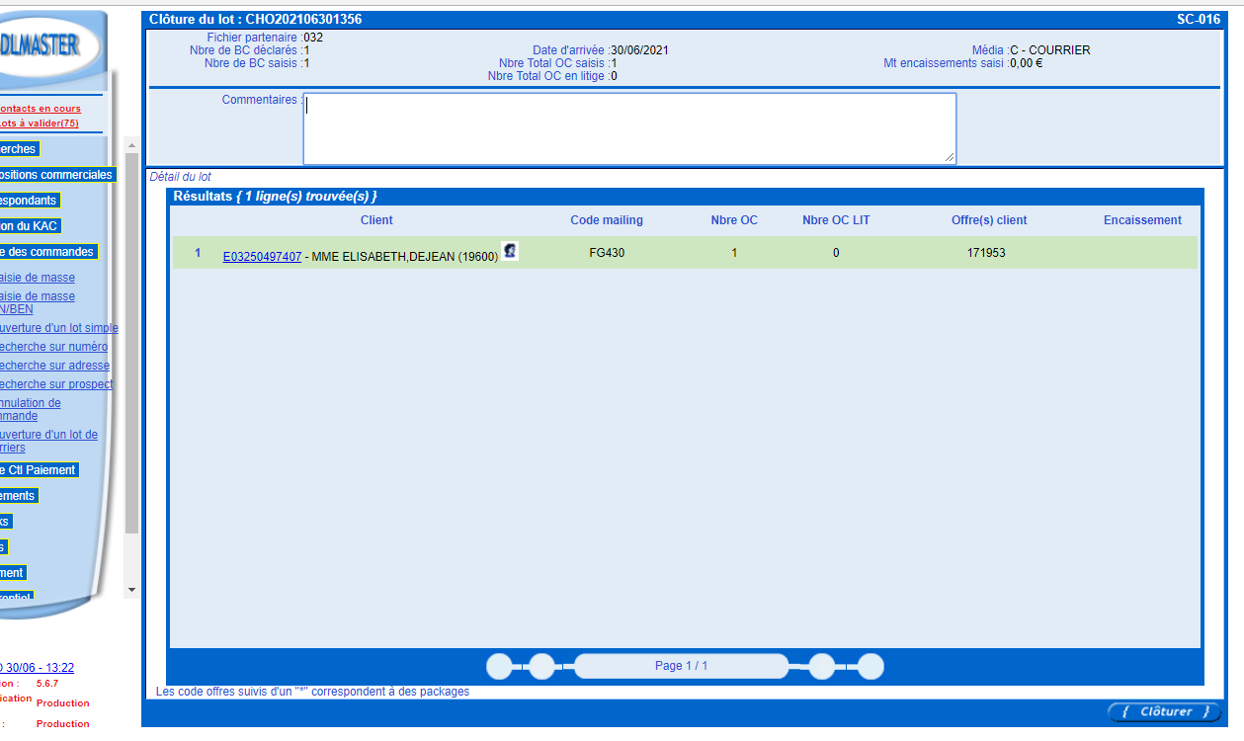Click sidebar scrollbar down arrow
The width and height of the screenshot is (1244, 741).
pos(131,590)
